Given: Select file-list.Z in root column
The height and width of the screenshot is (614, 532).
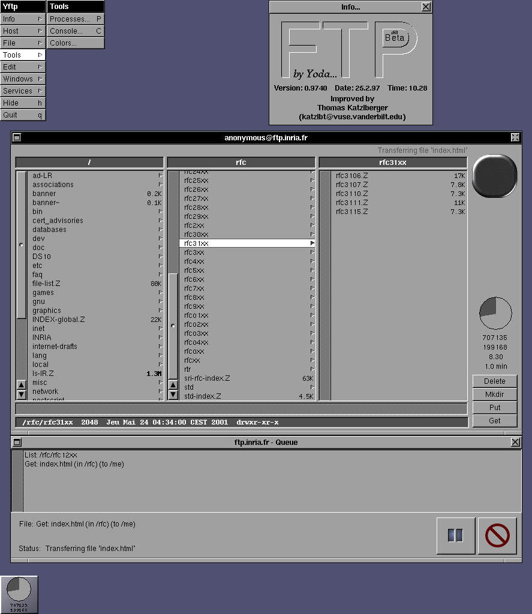Looking at the screenshot, I should pos(95,284).
